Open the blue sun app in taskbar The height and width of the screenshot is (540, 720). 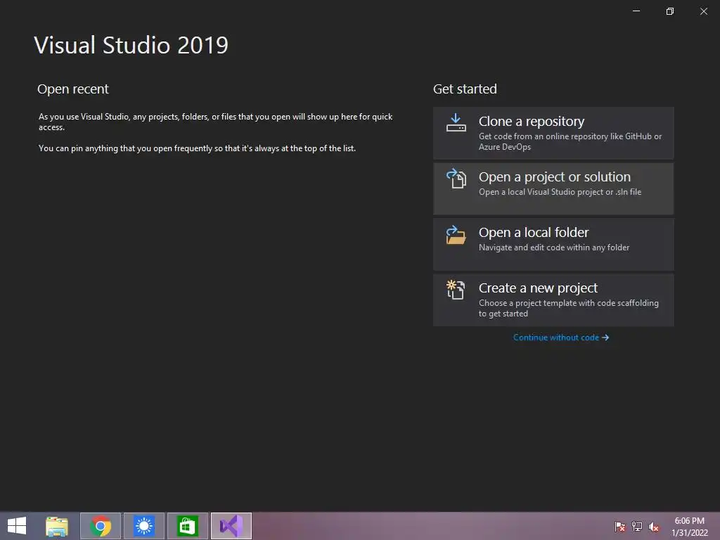pos(144,526)
